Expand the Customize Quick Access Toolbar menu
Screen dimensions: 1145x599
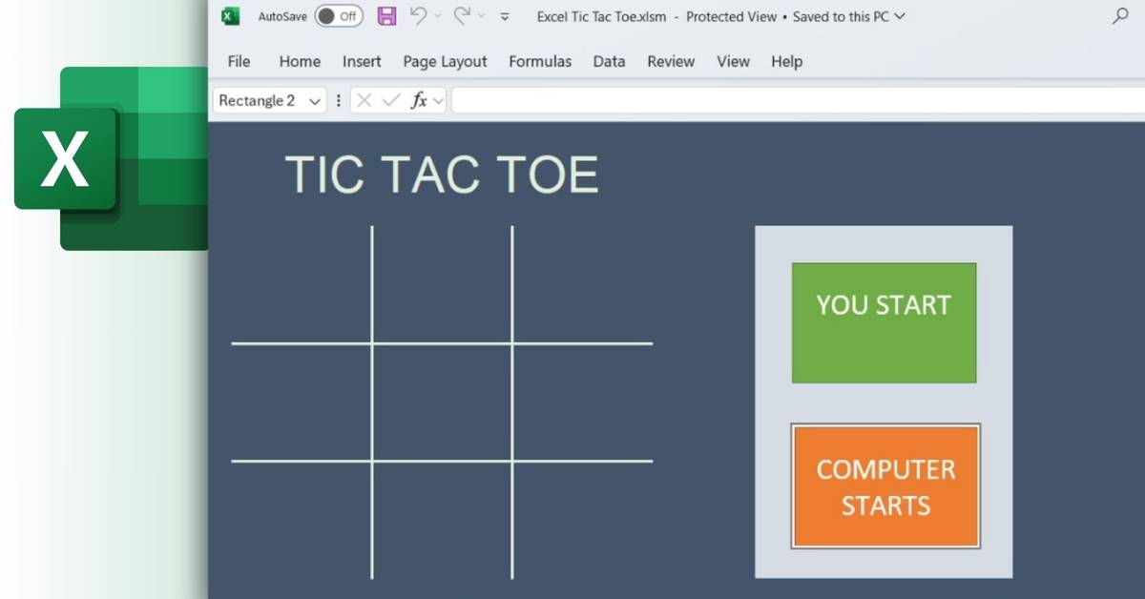tap(505, 16)
